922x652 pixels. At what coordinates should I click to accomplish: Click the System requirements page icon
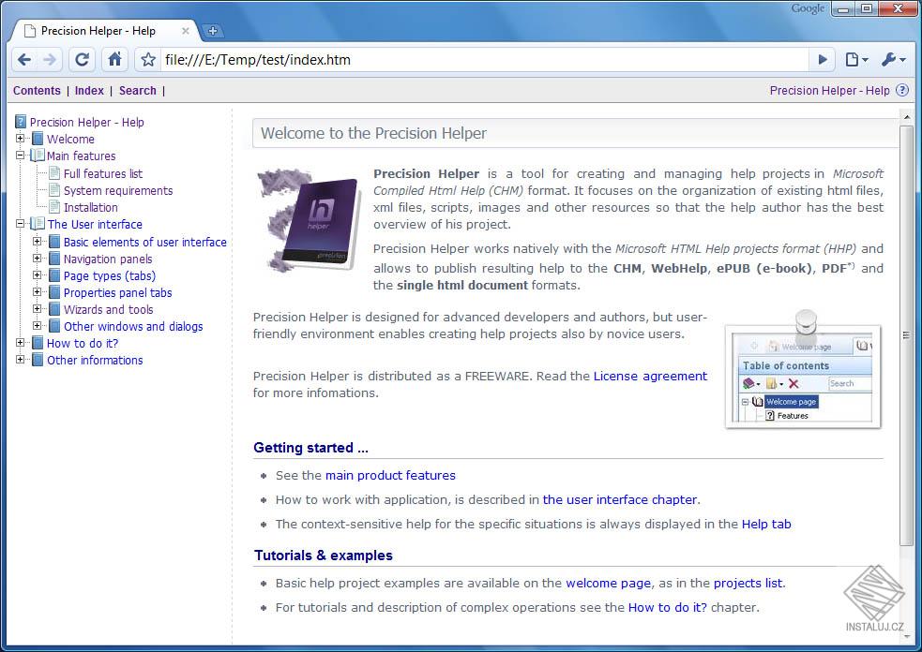tap(54, 190)
